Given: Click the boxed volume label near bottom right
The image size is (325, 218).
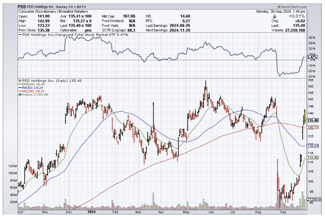Looking at the screenshot, I should pyautogui.click(x=314, y=199).
